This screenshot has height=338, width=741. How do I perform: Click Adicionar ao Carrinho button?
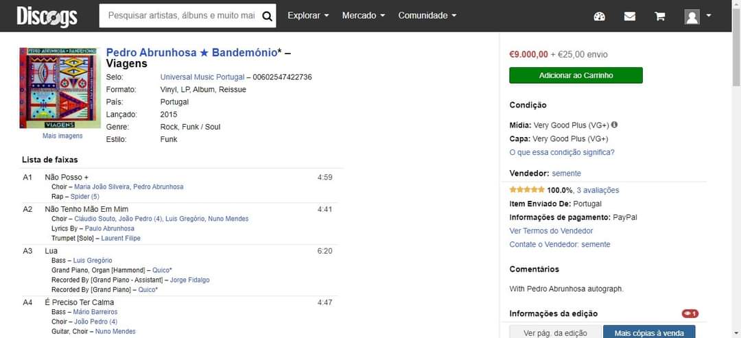(576, 75)
